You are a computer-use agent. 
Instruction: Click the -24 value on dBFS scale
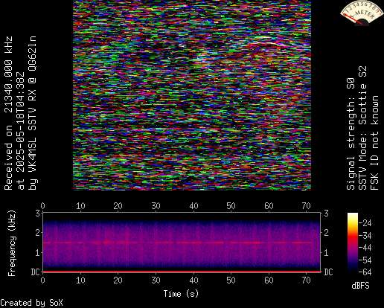365,223
